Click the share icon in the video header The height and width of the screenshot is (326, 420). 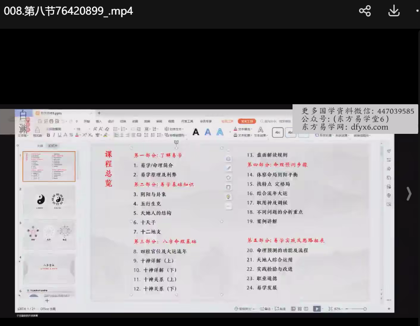click(x=365, y=11)
